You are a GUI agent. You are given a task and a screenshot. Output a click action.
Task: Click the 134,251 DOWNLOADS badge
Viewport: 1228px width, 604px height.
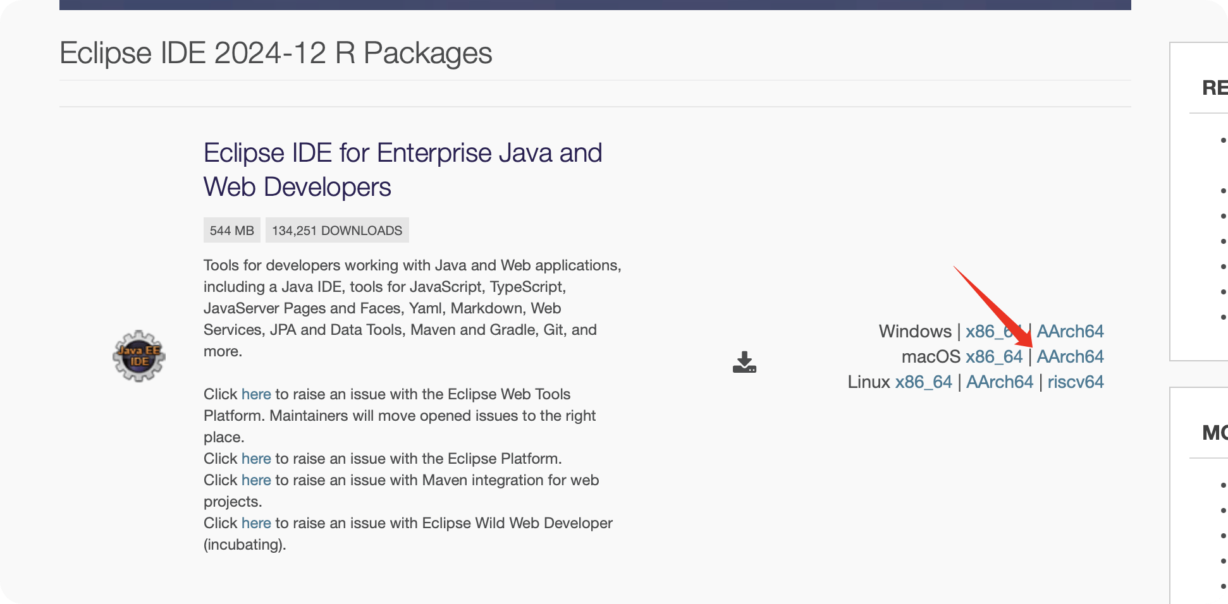(337, 231)
